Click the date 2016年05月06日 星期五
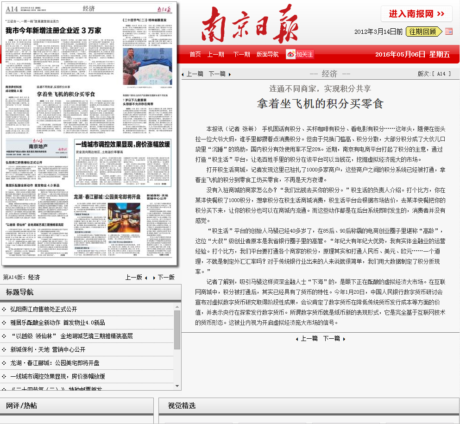Viewport: 460px width, 424px height. tap(412, 54)
